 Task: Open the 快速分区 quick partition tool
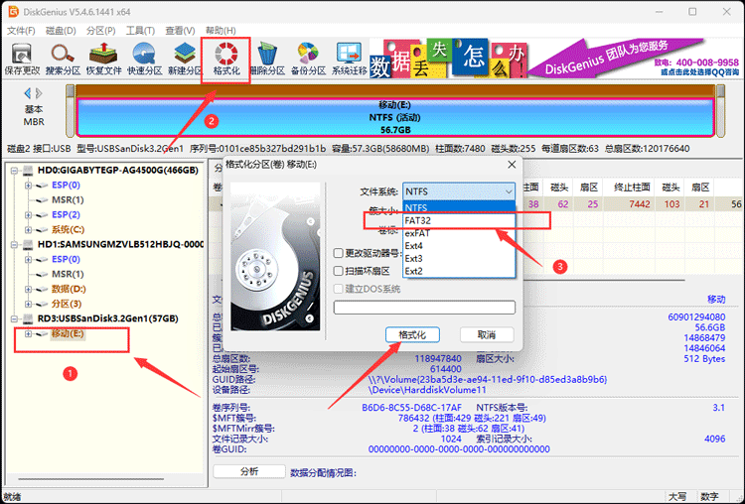[x=144, y=60]
